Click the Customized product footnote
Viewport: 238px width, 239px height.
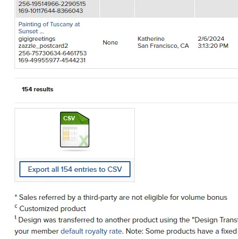point(51,208)
